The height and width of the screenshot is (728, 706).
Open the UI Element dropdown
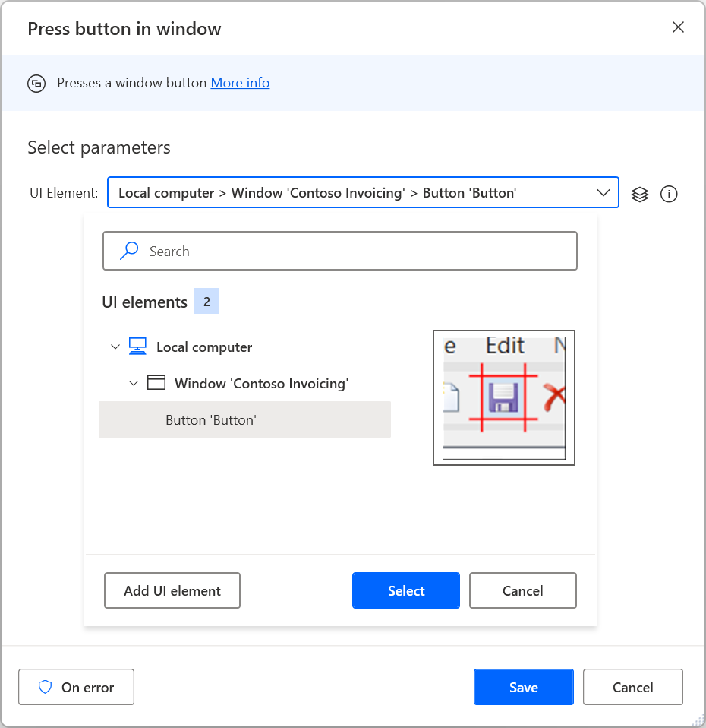pyautogui.click(x=604, y=192)
